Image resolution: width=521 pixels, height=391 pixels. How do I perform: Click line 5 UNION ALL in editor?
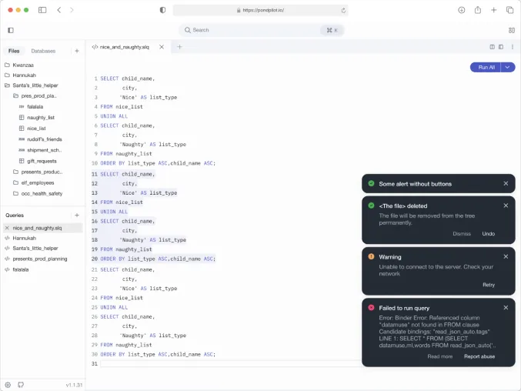(x=114, y=116)
